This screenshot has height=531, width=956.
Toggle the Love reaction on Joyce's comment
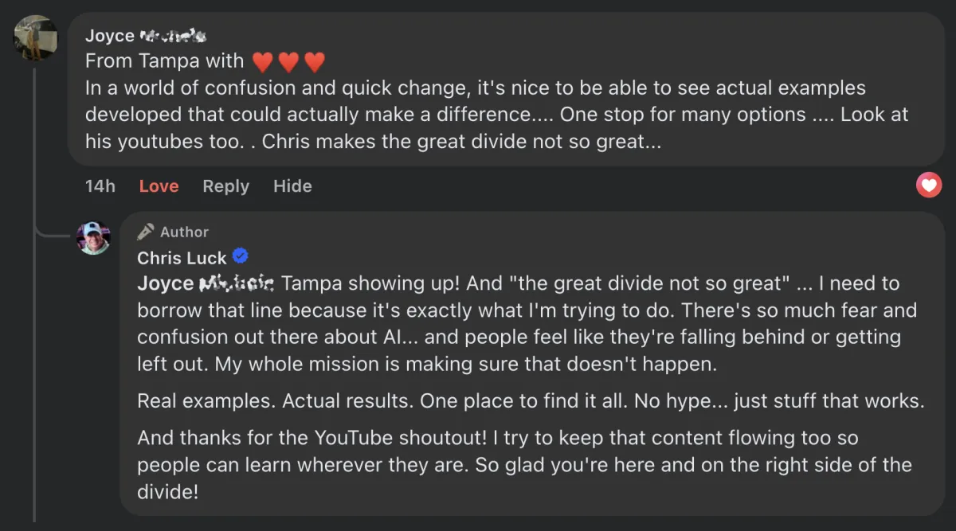click(x=159, y=186)
